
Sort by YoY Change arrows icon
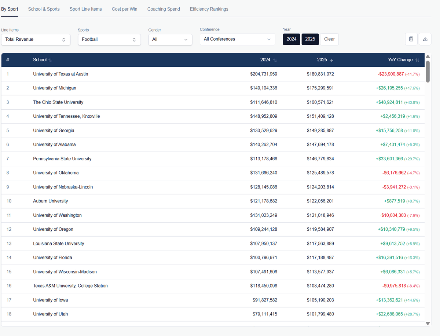tap(417, 60)
